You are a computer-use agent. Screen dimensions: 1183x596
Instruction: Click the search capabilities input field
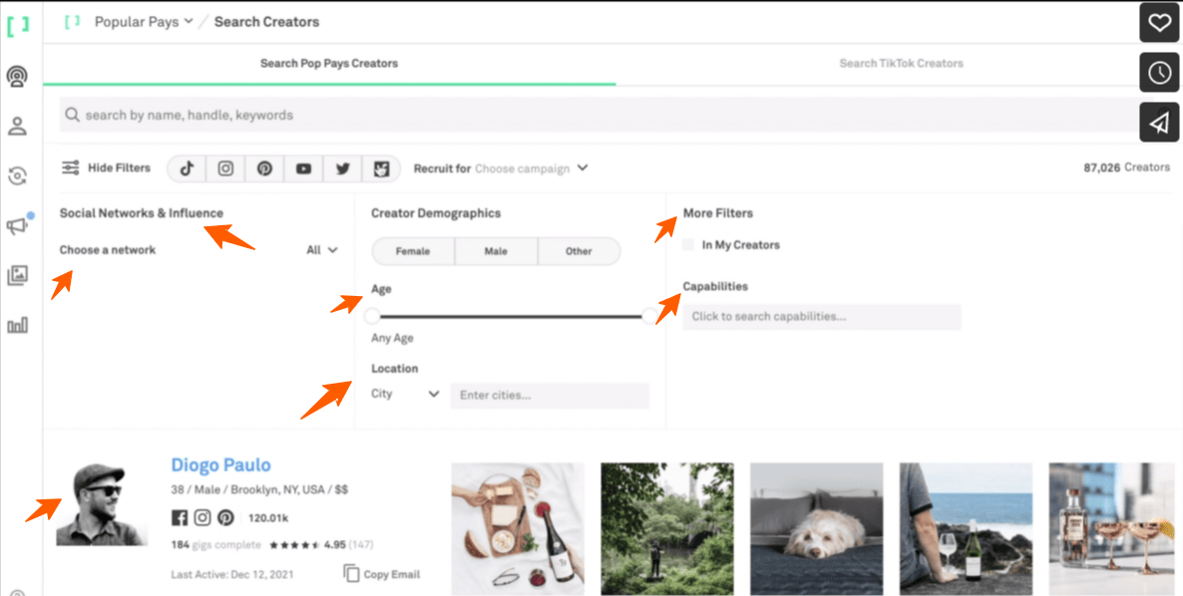coord(822,317)
